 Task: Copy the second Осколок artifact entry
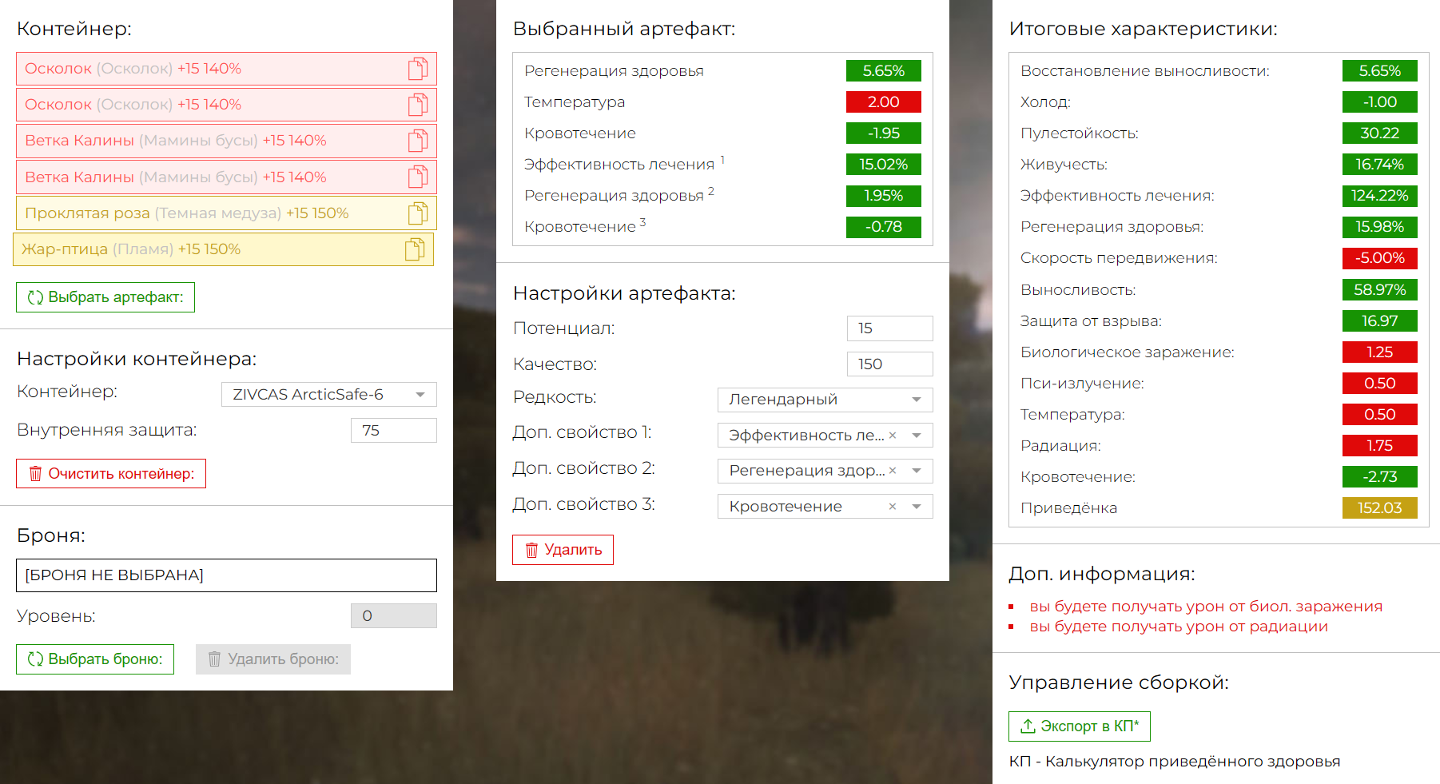(x=418, y=105)
